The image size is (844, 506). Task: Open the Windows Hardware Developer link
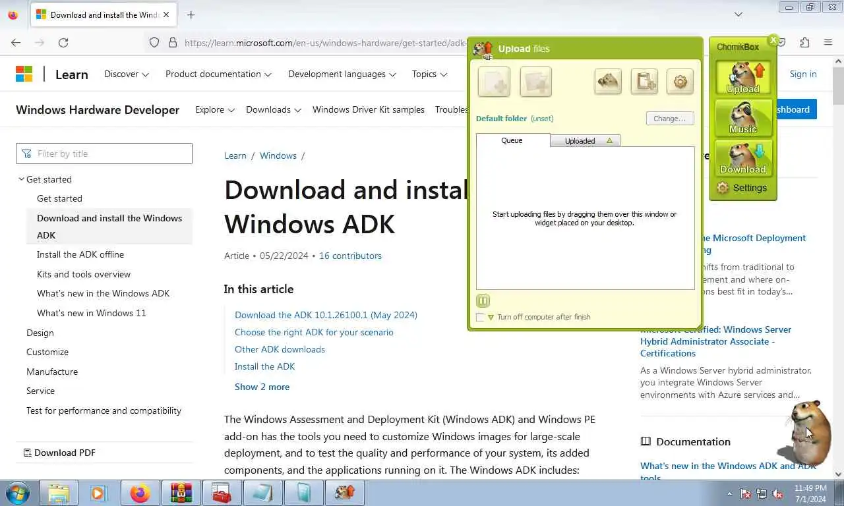click(98, 109)
